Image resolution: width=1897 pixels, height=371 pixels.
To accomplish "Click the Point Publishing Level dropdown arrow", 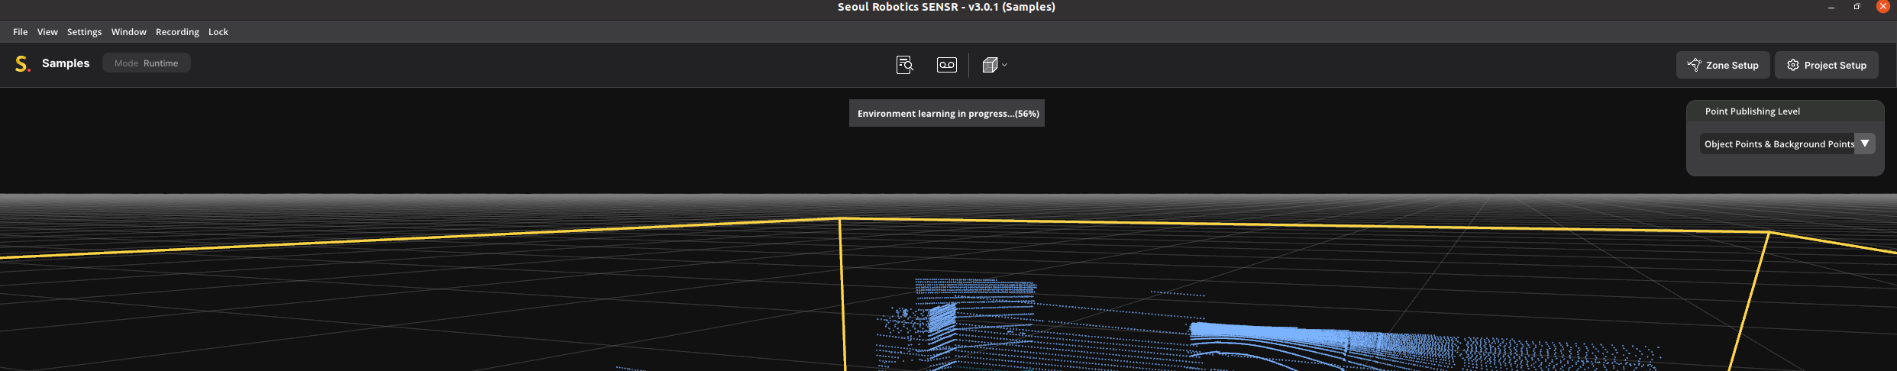I will click(1865, 144).
